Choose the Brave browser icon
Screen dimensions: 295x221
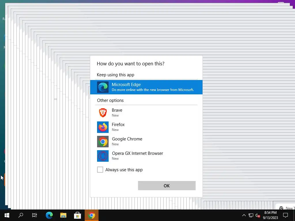pos(103,113)
